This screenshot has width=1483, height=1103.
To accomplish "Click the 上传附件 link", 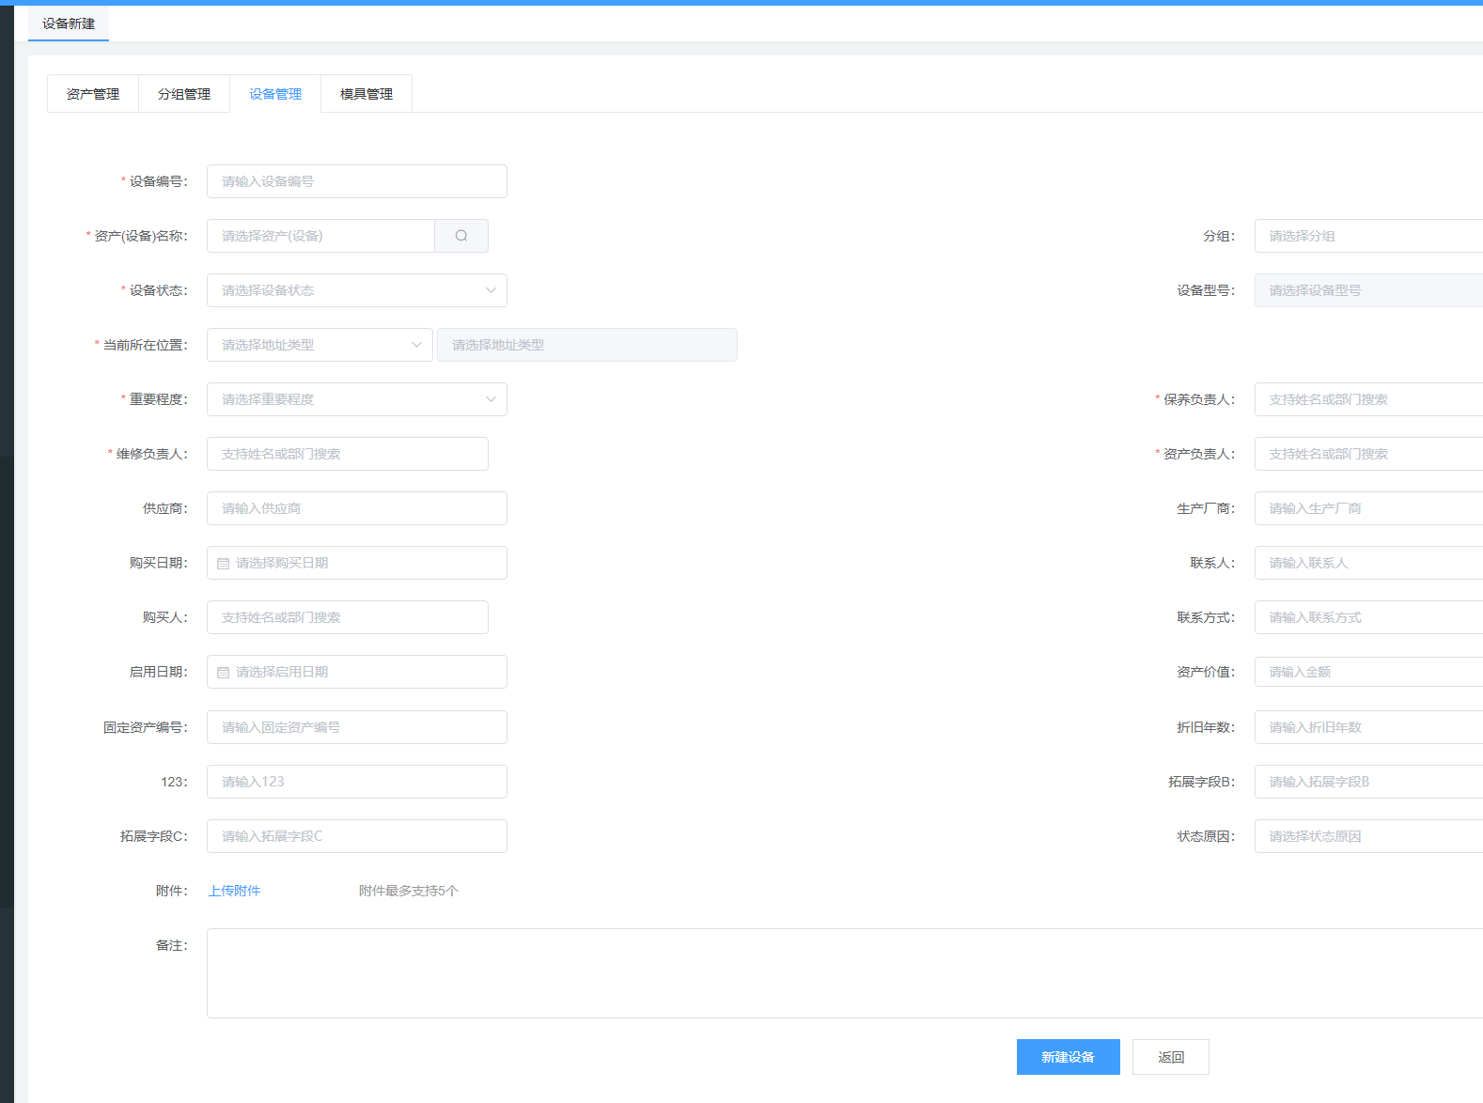I will tap(234, 891).
